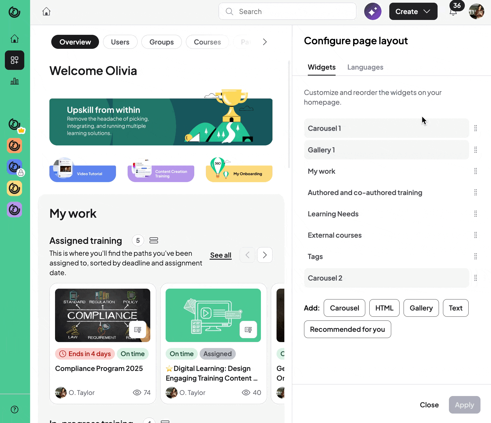Click the search magnifier icon
Screen dimensions: 491x423
(x=229, y=11)
